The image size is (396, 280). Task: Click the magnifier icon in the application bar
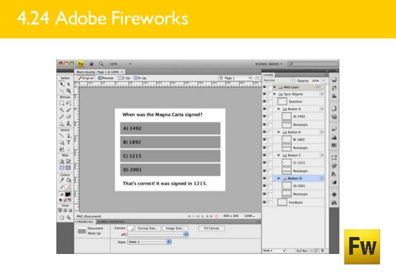(101, 64)
